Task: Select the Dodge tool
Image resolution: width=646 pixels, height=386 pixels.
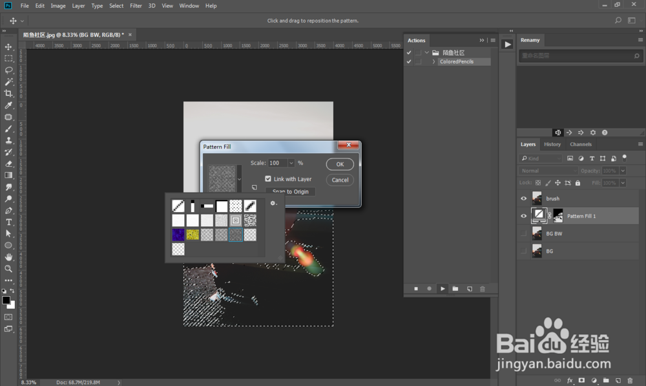Action: [8, 198]
